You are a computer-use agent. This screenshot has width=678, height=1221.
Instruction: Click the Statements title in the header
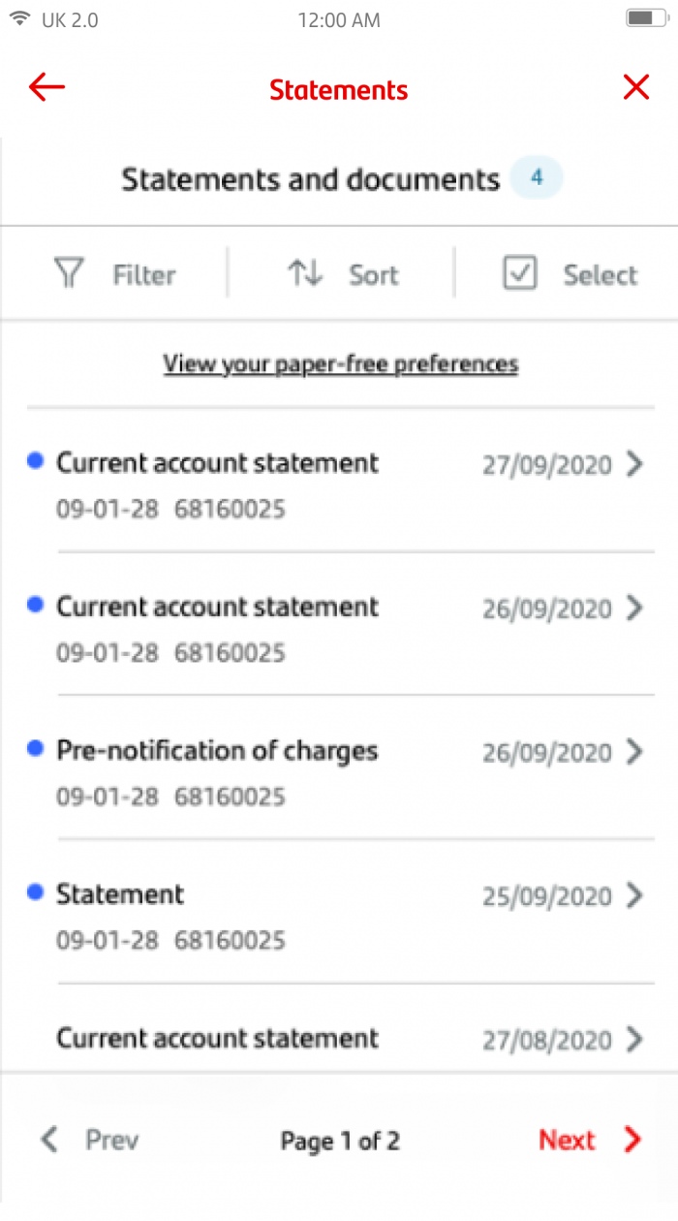coord(338,89)
